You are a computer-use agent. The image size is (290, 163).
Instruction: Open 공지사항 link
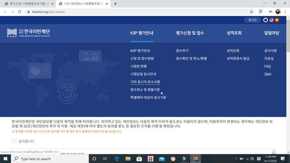(271, 51)
